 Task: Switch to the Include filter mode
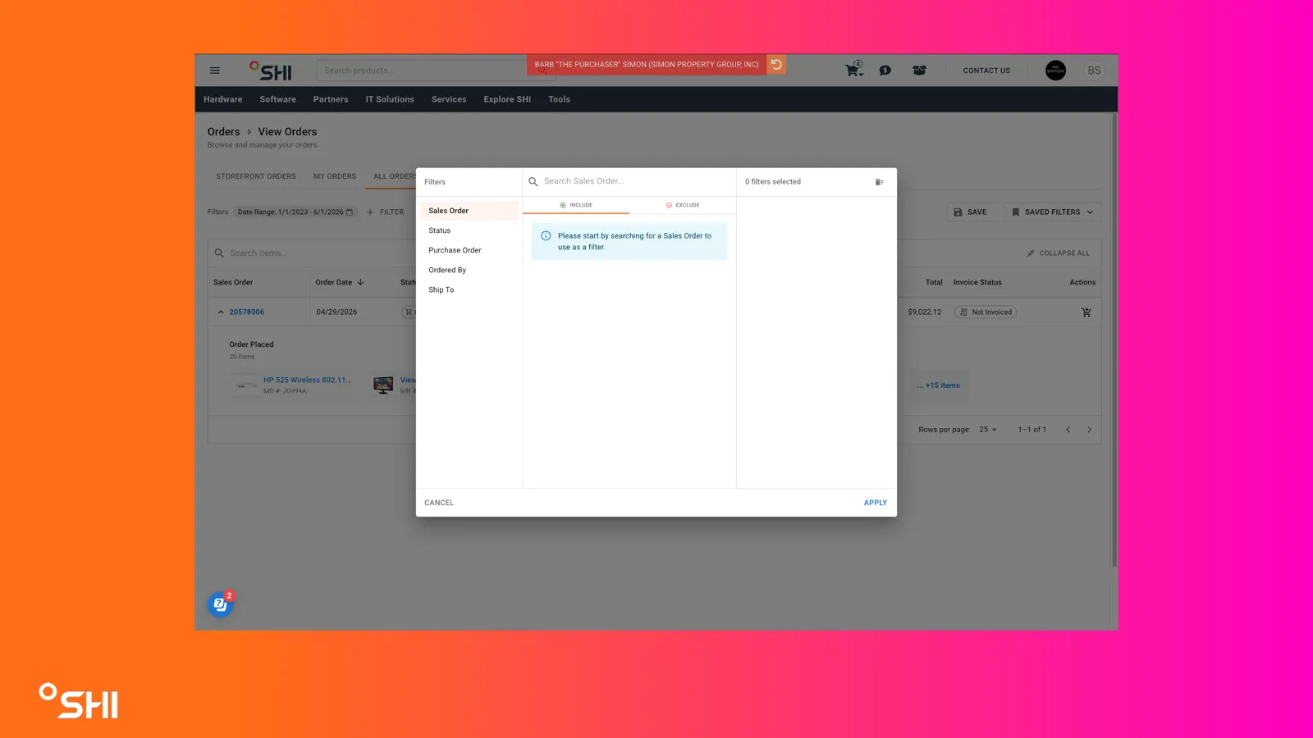(576, 205)
